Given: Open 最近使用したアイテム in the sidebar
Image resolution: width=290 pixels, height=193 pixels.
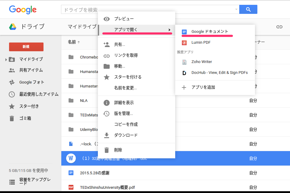Looking at the screenshot, I should [39, 94].
